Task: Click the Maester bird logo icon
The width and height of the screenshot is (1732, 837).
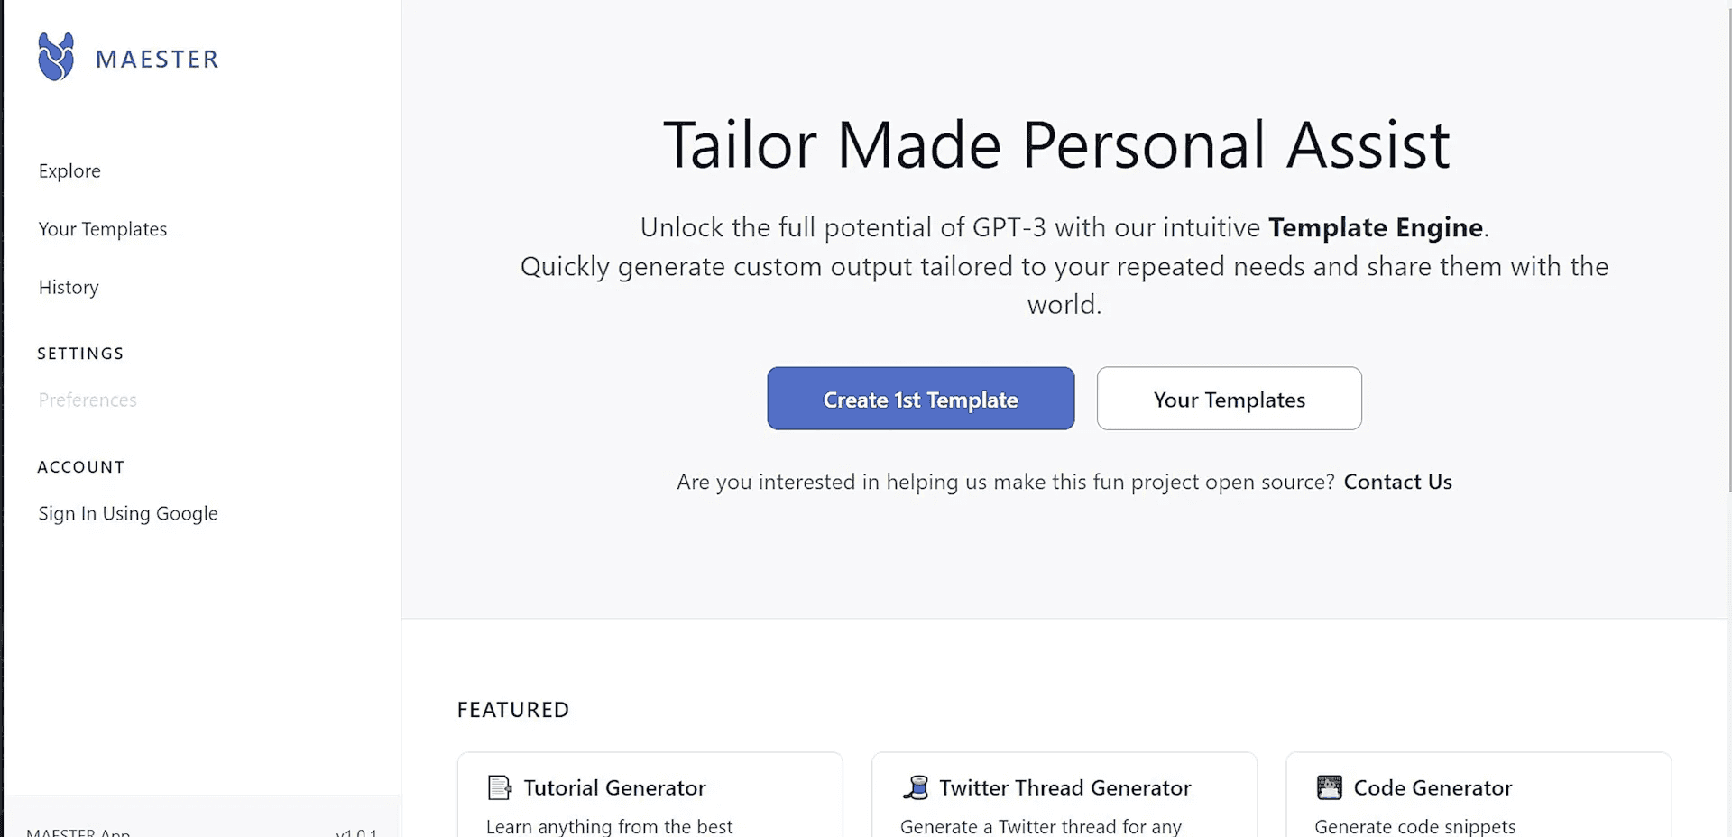Action: (x=56, y=58)
